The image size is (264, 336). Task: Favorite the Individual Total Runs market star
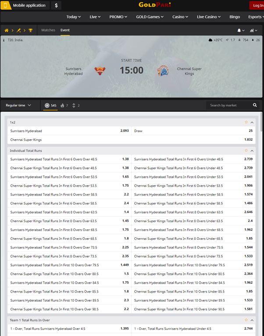point(246,150)
